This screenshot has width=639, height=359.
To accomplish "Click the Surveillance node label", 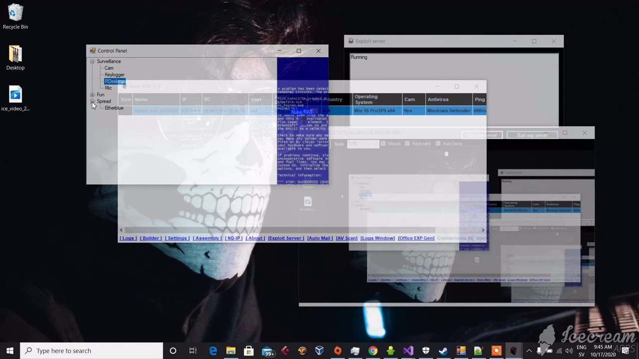I will coord(109,61).
